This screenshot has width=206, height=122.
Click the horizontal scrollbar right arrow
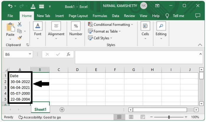click(196, 110)
